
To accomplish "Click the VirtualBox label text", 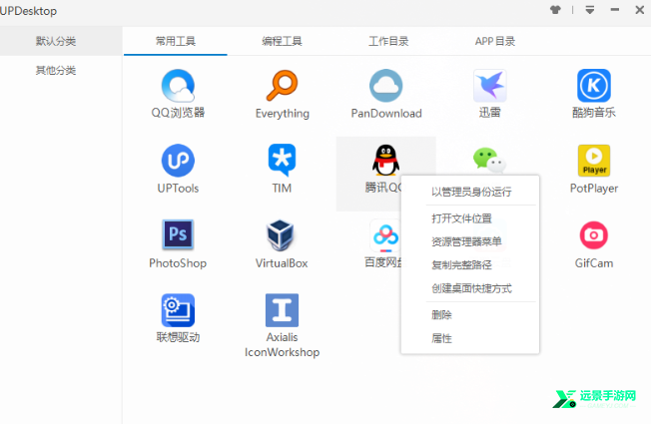I will tap(282, 263).
